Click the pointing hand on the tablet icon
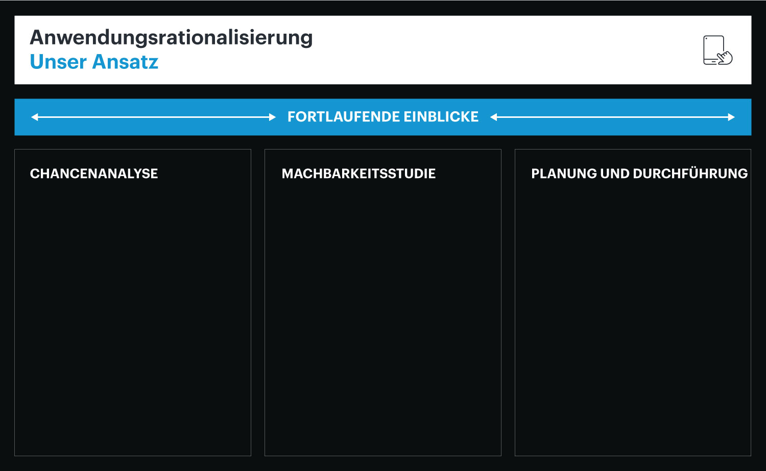Screen dimensions: 766x471 point(725,57)
